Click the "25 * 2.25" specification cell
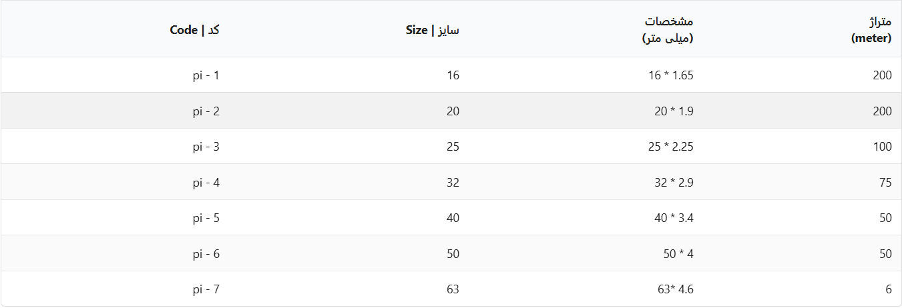 (x=671, y=147)
